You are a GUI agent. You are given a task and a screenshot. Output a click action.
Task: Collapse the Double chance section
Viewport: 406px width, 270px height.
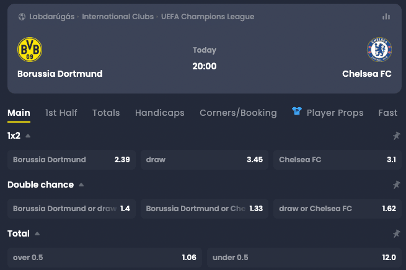[x=81, y=185]
